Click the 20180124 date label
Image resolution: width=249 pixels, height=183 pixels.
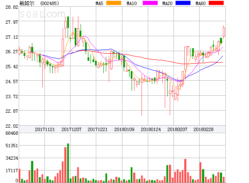pos(151,129)
